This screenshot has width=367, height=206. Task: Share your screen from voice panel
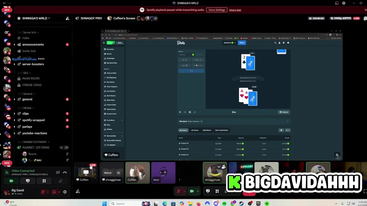click(x=28, y=181)
